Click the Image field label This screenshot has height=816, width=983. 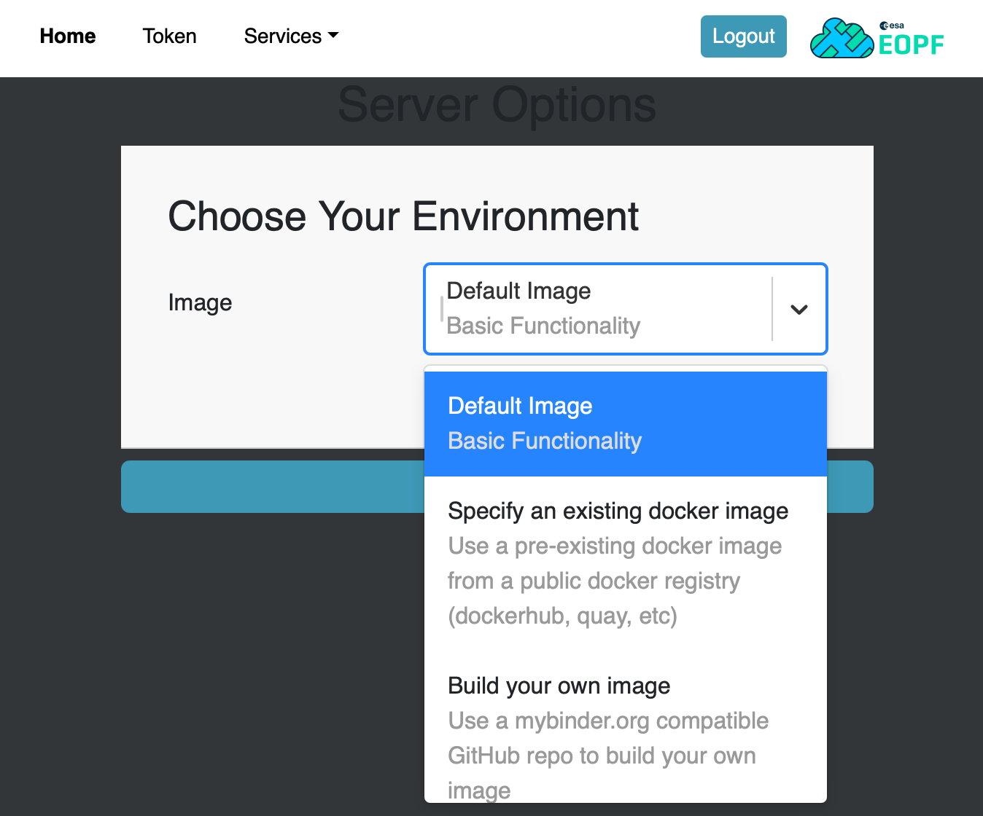pos(200,302)
